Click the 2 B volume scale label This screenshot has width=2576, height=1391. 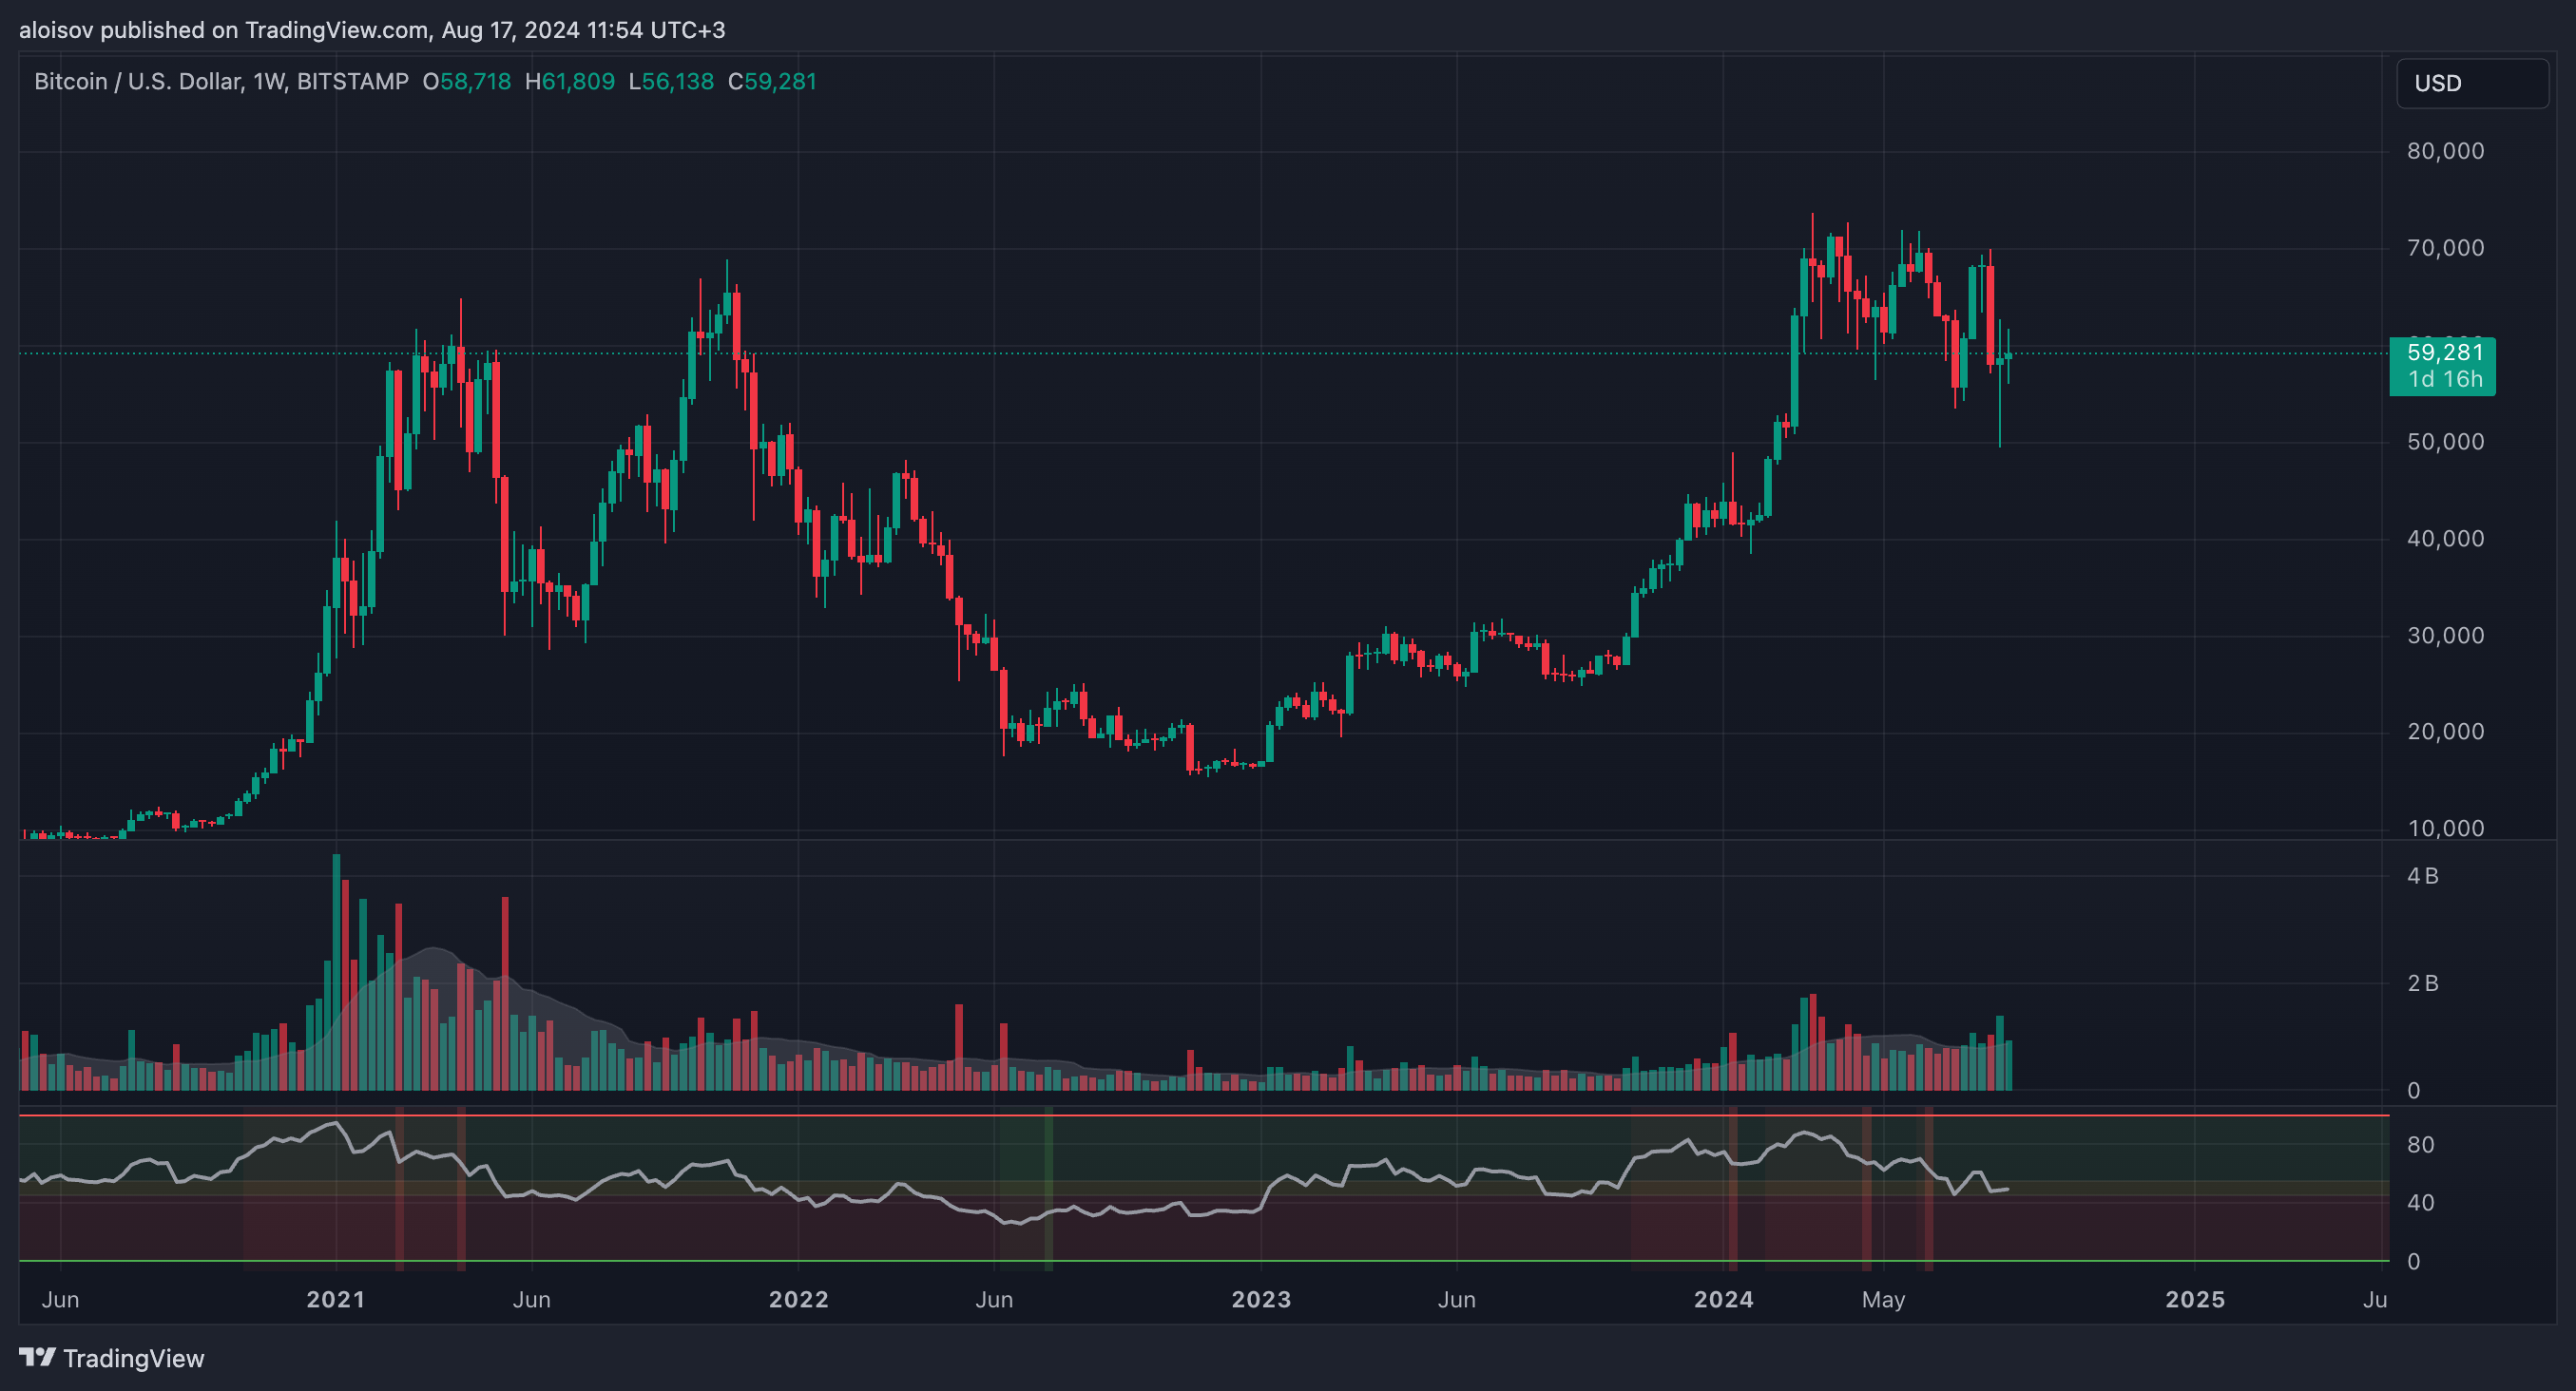2422,983
